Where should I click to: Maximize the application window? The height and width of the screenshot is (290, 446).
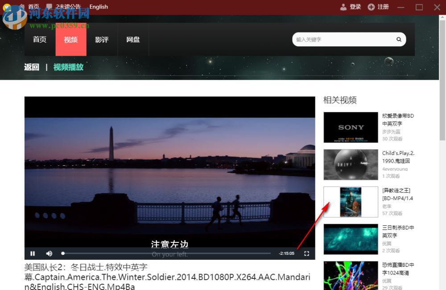click(419, 7)
